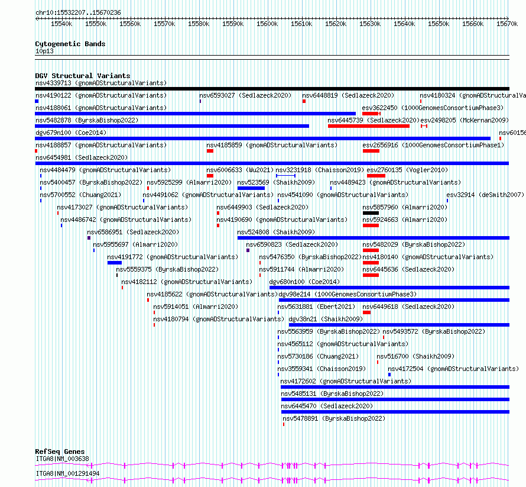Click nsv6590823 (Sedlazeck2020) label

292,244
